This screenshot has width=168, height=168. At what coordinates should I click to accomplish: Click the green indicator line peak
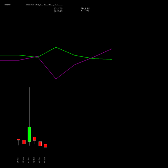pyautogui.click(x=56, y=47)
